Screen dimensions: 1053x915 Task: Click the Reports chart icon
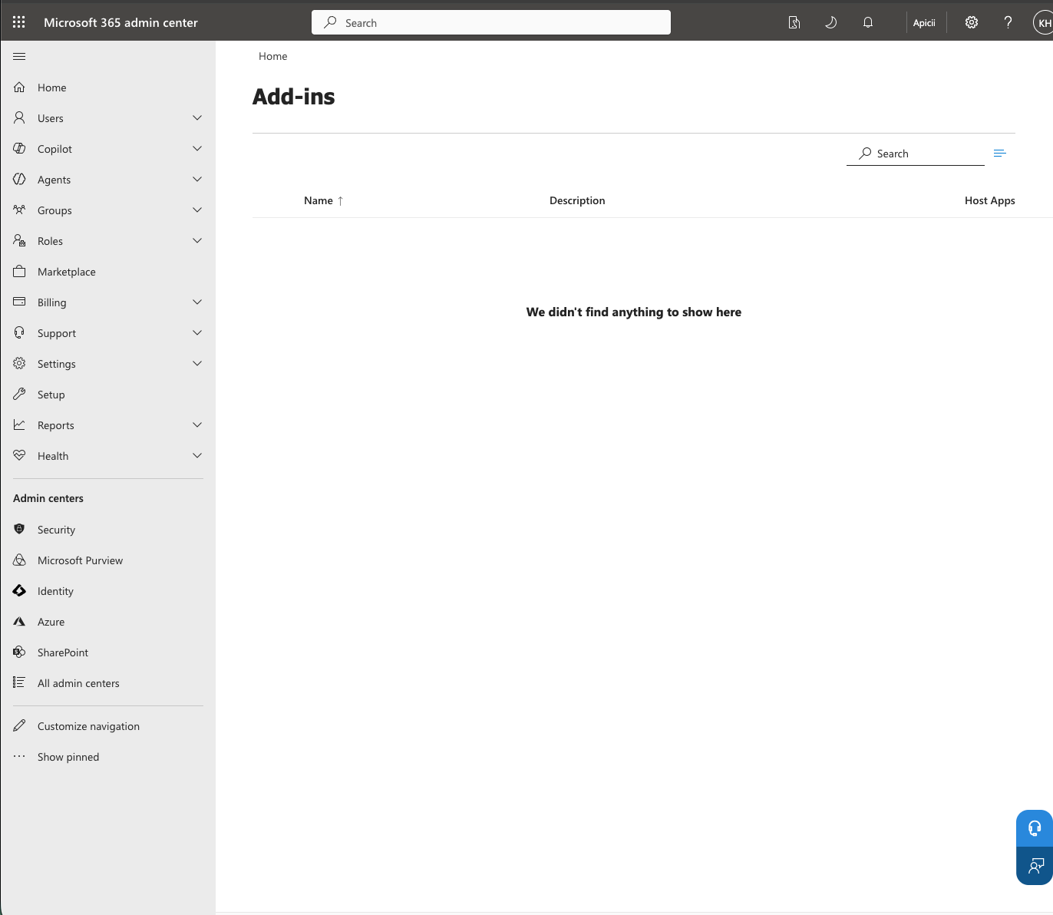(x=19, y=425)
